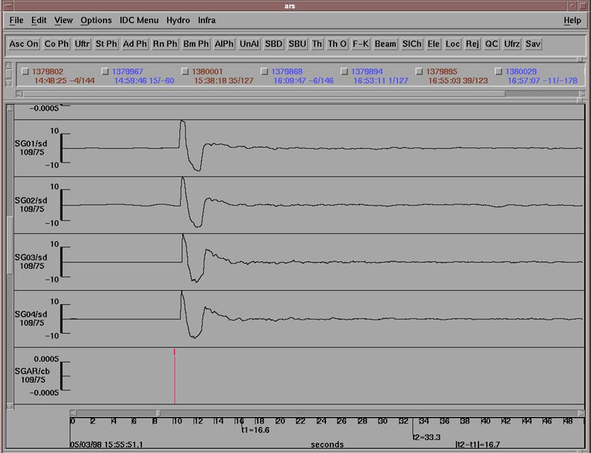Enable the checkbox next to 1379868
591x453 pixels.
(265, 71)
